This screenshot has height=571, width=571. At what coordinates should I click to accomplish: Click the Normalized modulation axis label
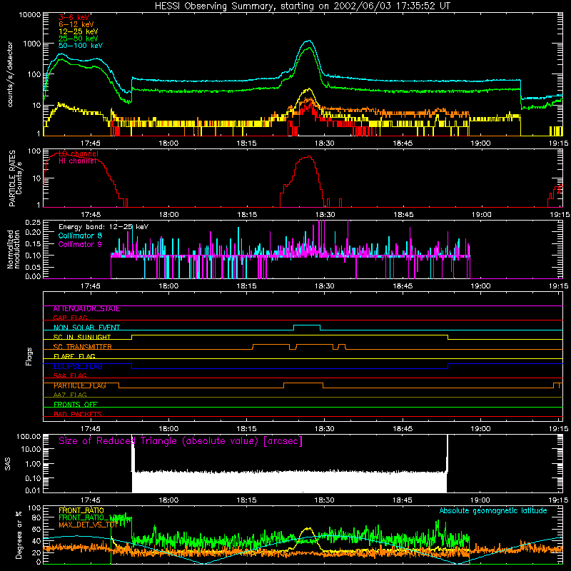(13, 249)
